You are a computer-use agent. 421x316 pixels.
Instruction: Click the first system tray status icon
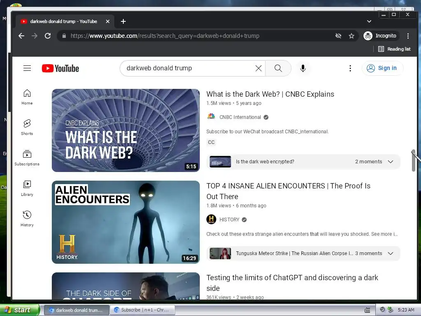(x=382, y=310)
